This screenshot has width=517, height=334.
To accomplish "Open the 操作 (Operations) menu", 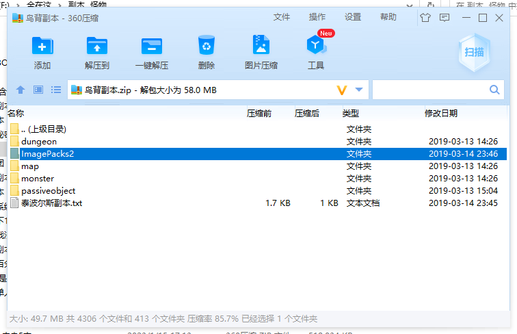I will (x=317, y=17).
